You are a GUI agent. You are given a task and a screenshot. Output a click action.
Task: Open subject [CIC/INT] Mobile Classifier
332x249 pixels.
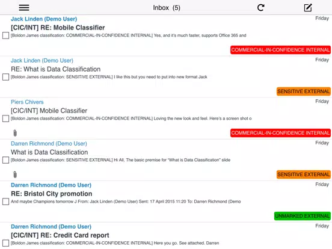(x=49, y=111)
